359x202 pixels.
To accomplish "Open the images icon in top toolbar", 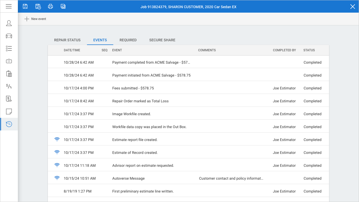I will pos(63,6).
